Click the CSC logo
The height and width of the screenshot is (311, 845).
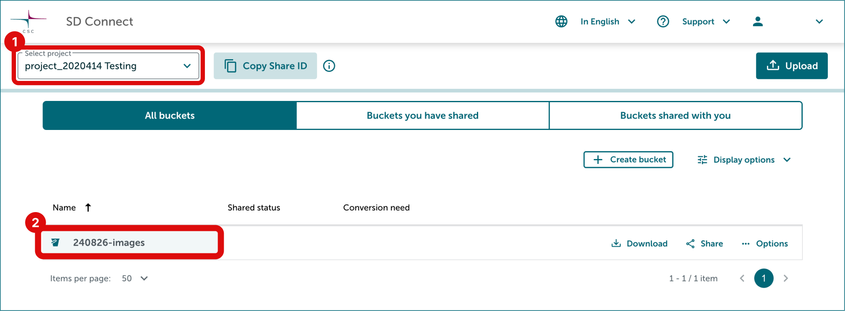[28, 22]
